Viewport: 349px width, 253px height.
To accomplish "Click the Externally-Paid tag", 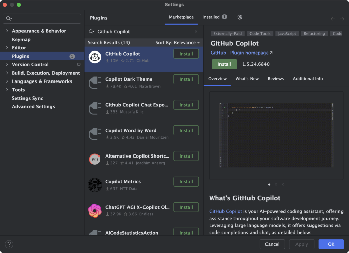I will [x=227, y=34].
